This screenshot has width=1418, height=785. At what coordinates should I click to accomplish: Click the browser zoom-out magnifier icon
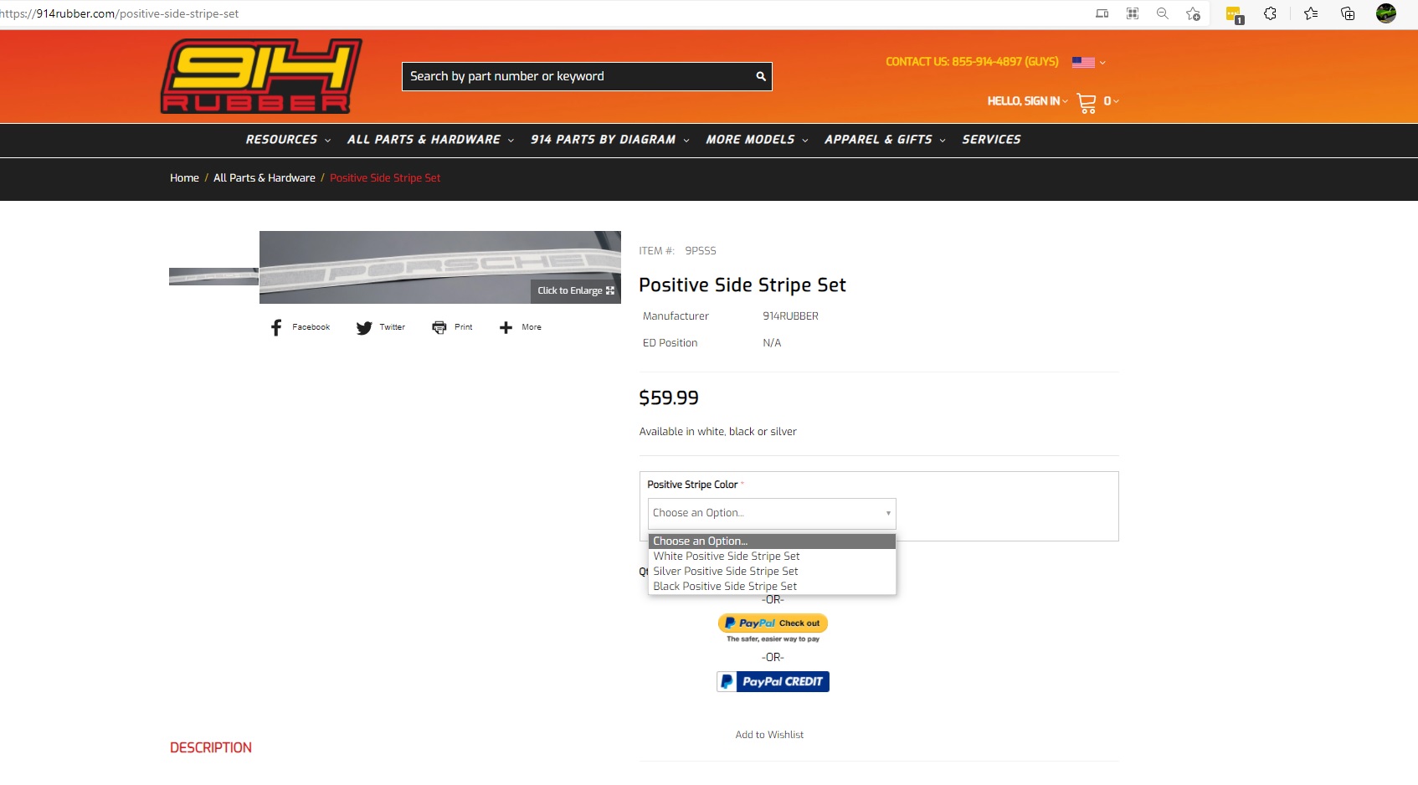pyautogui.click(x=1163, y=13)
